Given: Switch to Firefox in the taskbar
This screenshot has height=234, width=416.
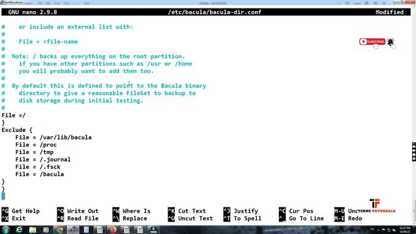Looking at the screenshot, I should (113, 229).
